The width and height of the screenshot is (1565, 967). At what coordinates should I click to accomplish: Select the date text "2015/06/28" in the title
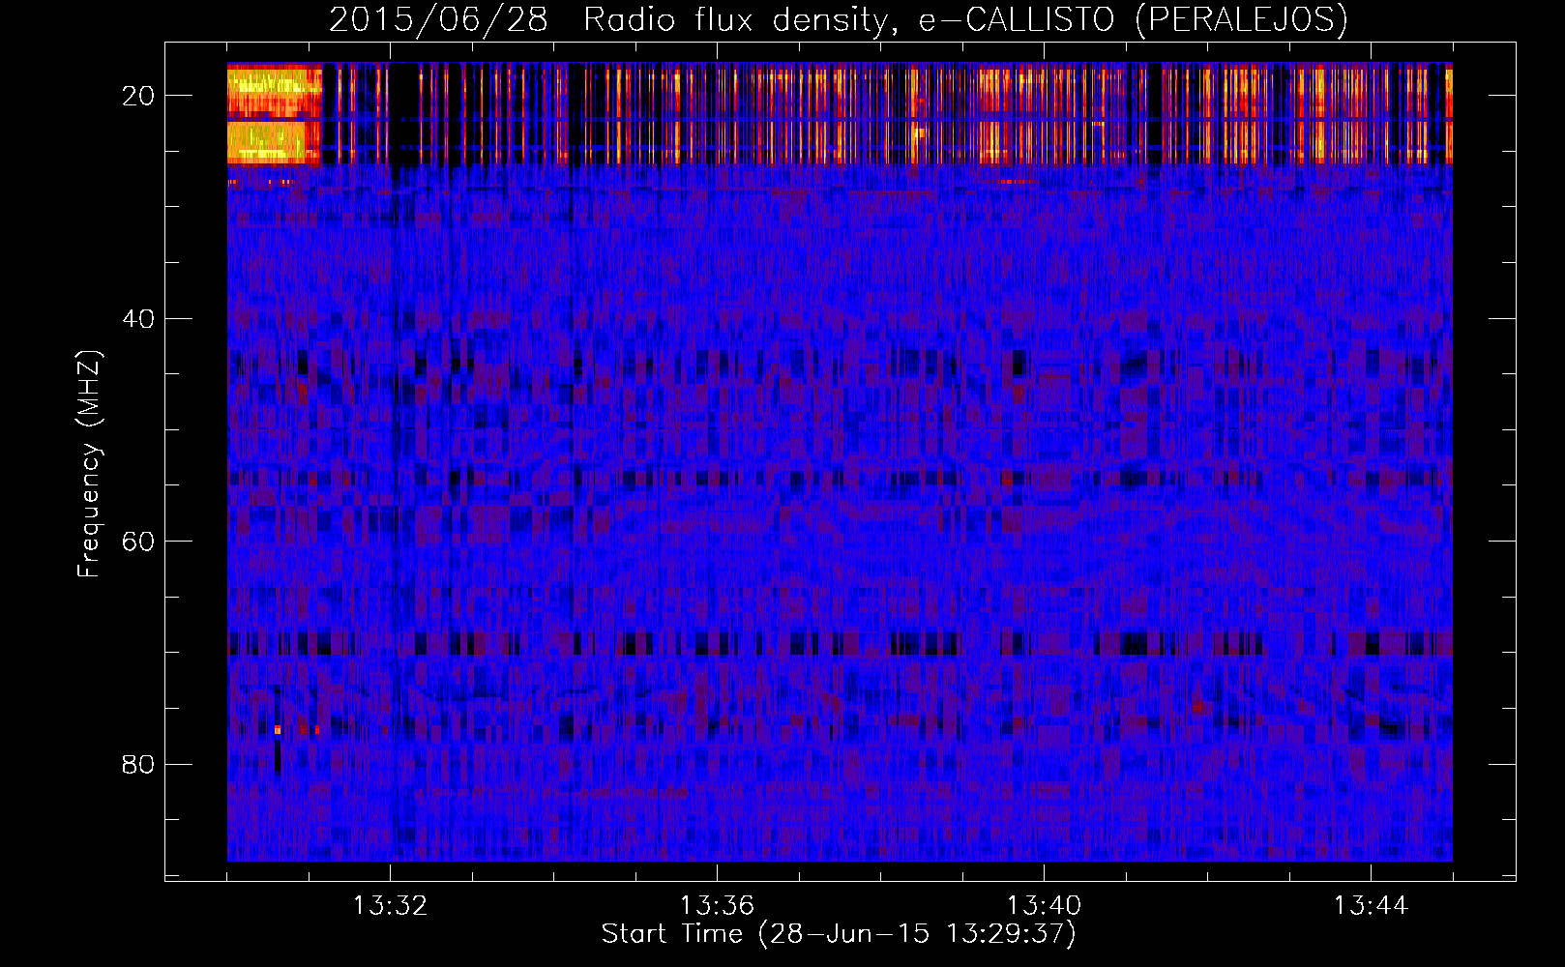point(439,20)
